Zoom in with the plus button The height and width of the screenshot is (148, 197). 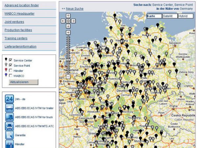click(x=68, y=33)
